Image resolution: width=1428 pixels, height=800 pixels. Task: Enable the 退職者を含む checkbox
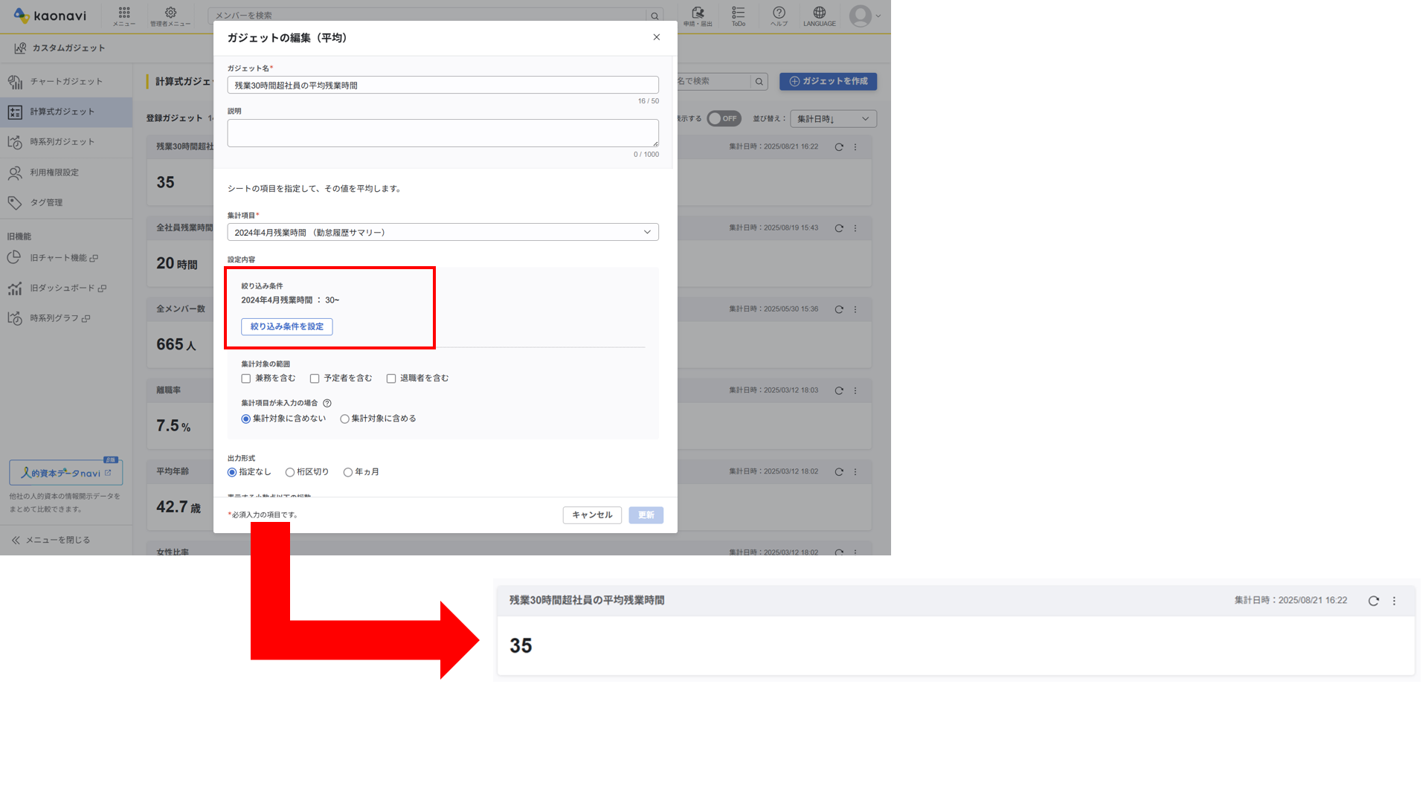391,378
